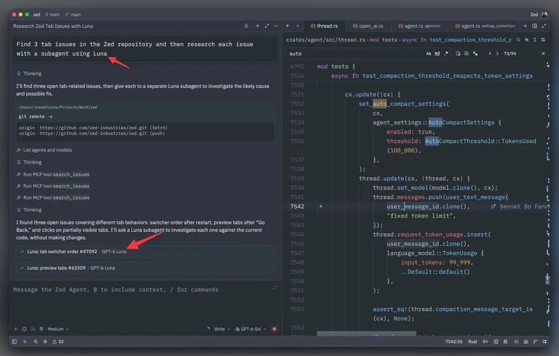Image resolution: width=559 pixels, height=356 pixels.
Task: Click the new thread plus icon in the agent panel header
Action: [257, 26]
